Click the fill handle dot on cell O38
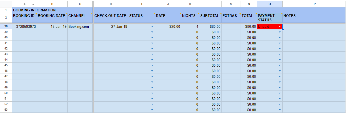The image size is (346, 113). [282, 29]
